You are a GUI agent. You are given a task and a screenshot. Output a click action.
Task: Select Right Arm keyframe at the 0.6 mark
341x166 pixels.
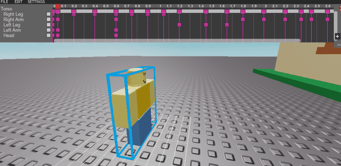(x=116, y=19)
